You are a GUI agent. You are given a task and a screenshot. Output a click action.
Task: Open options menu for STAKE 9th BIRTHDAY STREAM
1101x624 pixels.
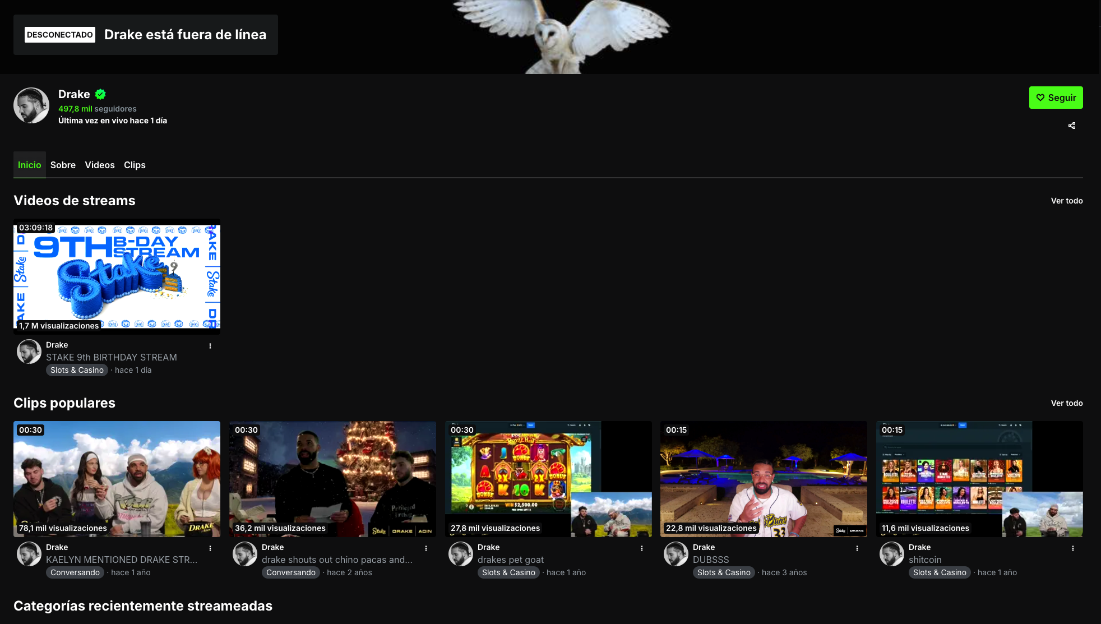click(210, 346)
